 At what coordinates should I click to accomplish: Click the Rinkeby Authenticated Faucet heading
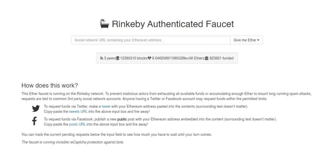pos(173,24)
